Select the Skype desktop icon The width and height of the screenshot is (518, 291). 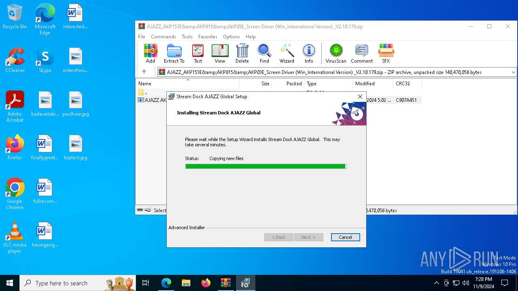(x=45, y=60)
